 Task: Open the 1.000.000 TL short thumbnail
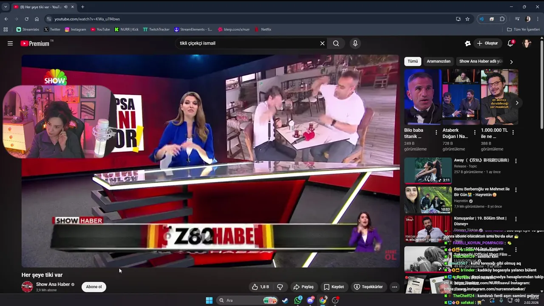tap(499, 97)
